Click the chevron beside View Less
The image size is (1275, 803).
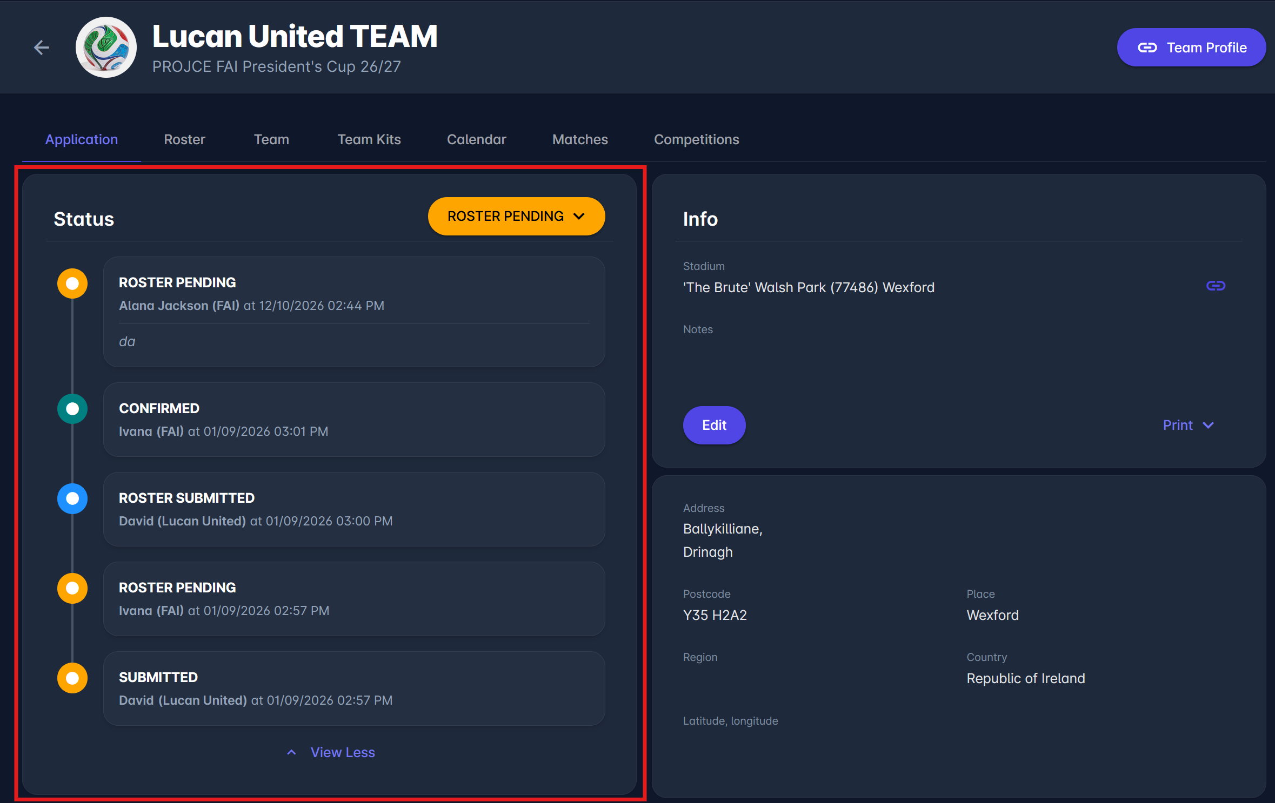pos(291,752)
